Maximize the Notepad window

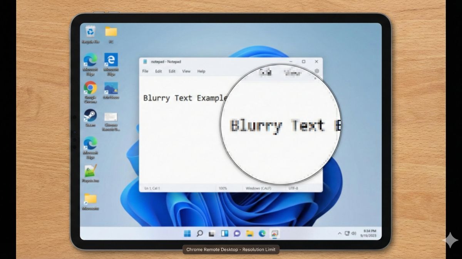point(303,61)
